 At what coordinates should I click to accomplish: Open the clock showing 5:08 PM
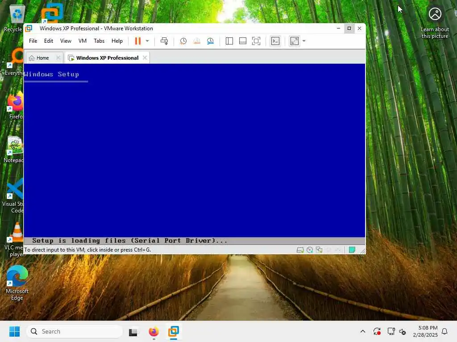click(425, 331)
